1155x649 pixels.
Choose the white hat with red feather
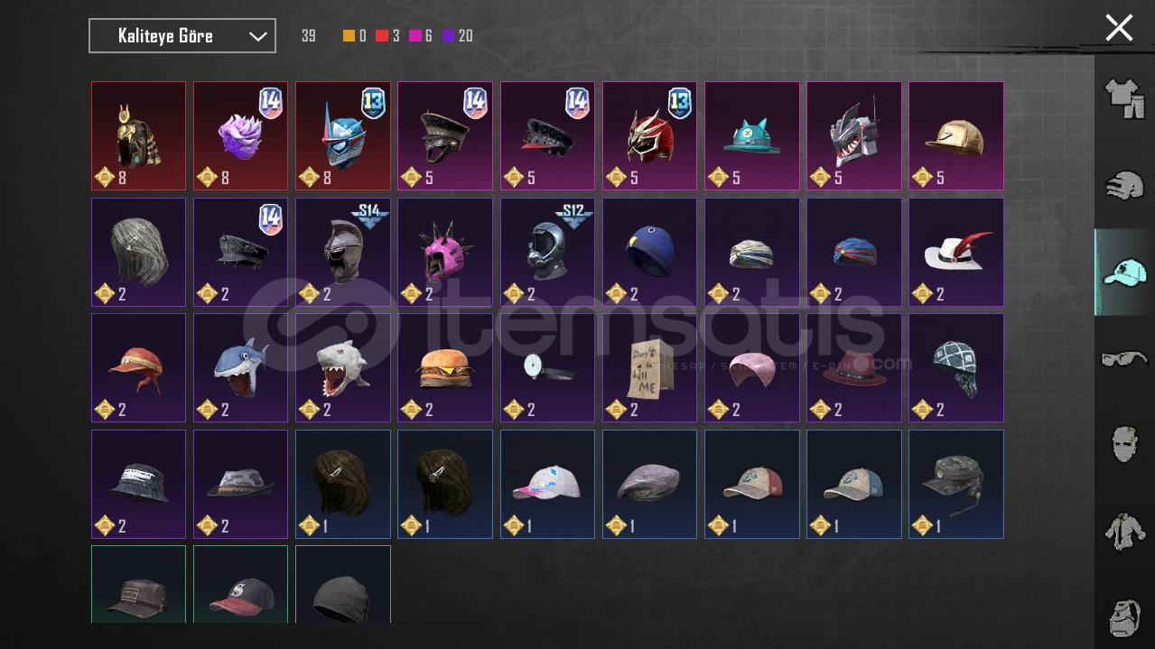coord(955,252)
